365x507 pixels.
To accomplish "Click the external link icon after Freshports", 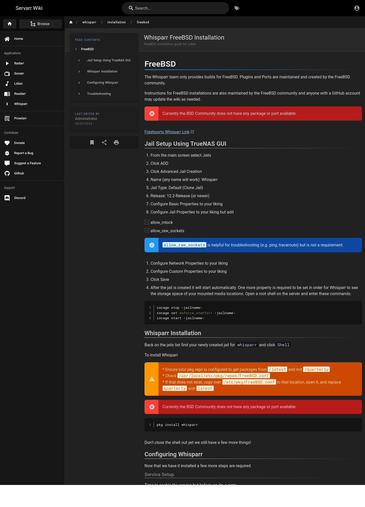I will (x=192, y=132).
